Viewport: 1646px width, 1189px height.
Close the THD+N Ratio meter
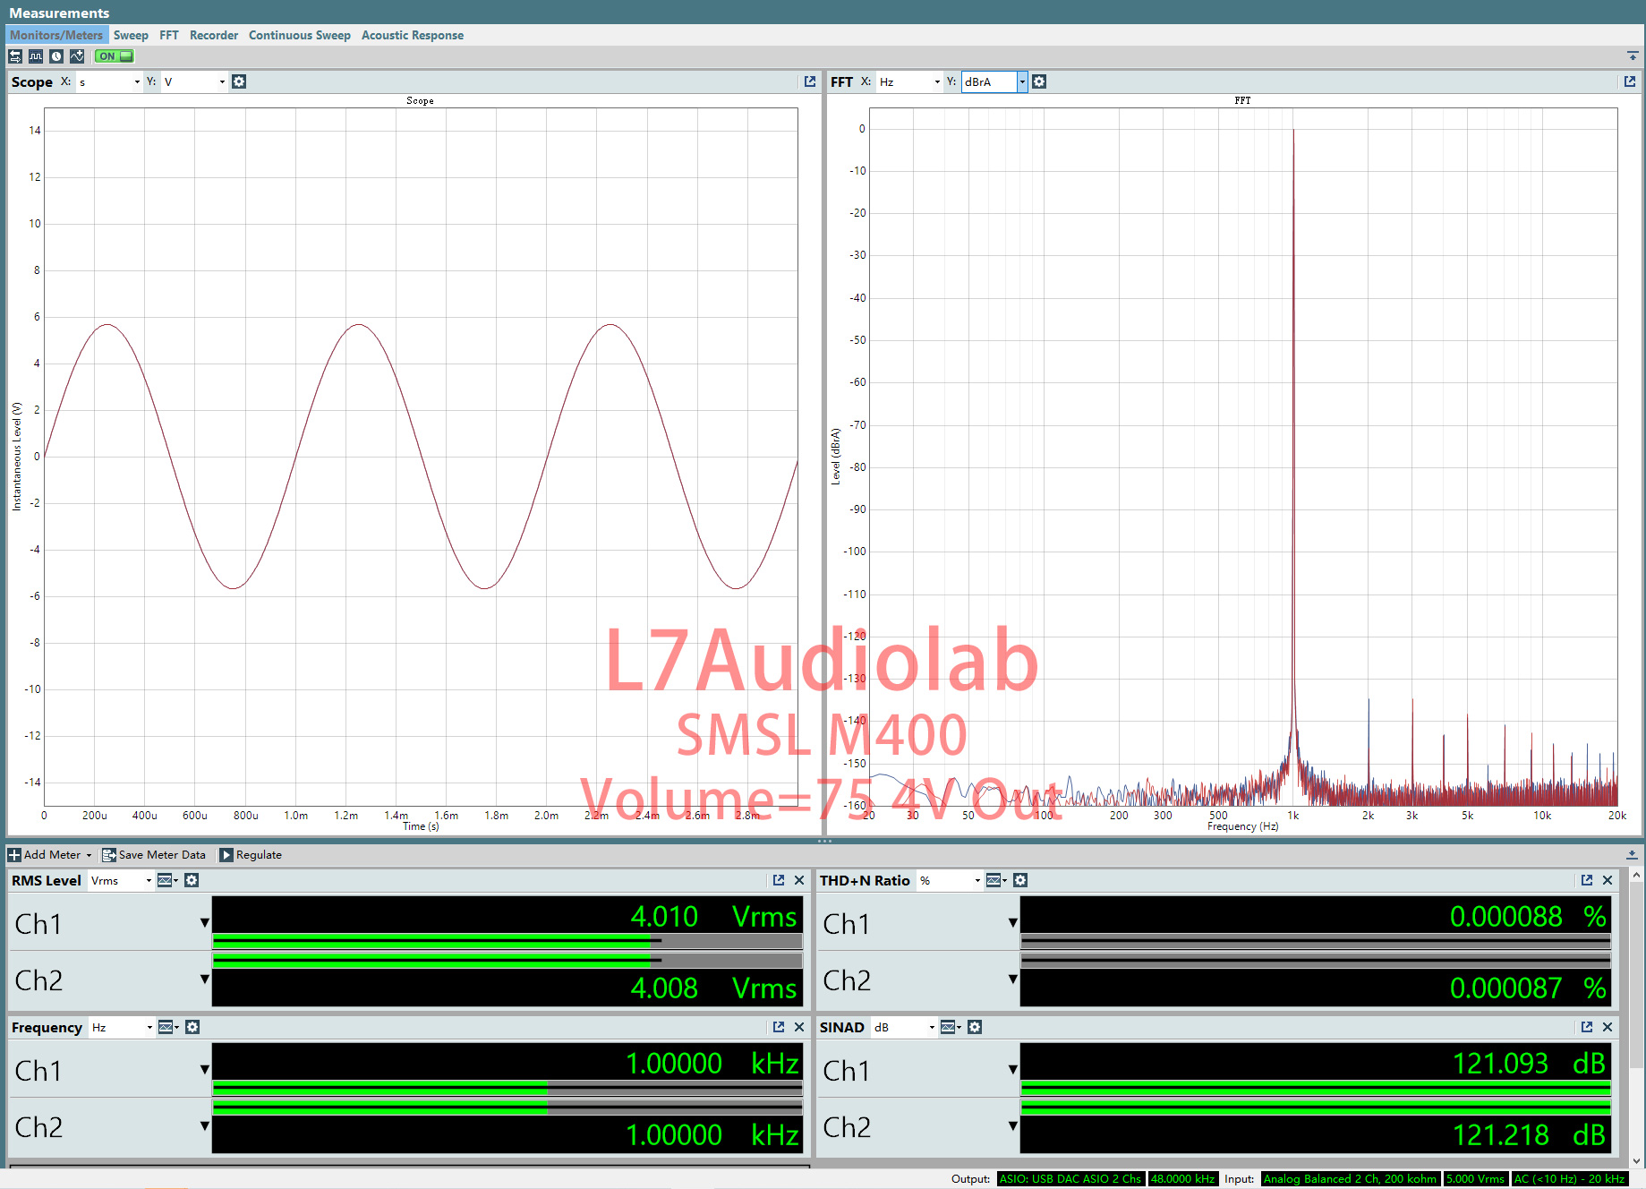point(1608,880)
